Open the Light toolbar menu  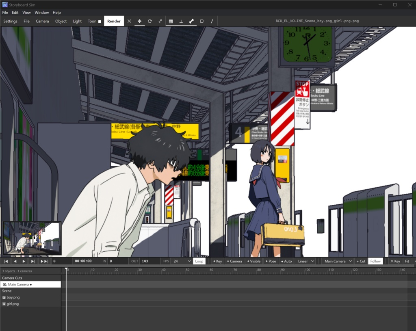pyautogui.click(x=77, y=21)
